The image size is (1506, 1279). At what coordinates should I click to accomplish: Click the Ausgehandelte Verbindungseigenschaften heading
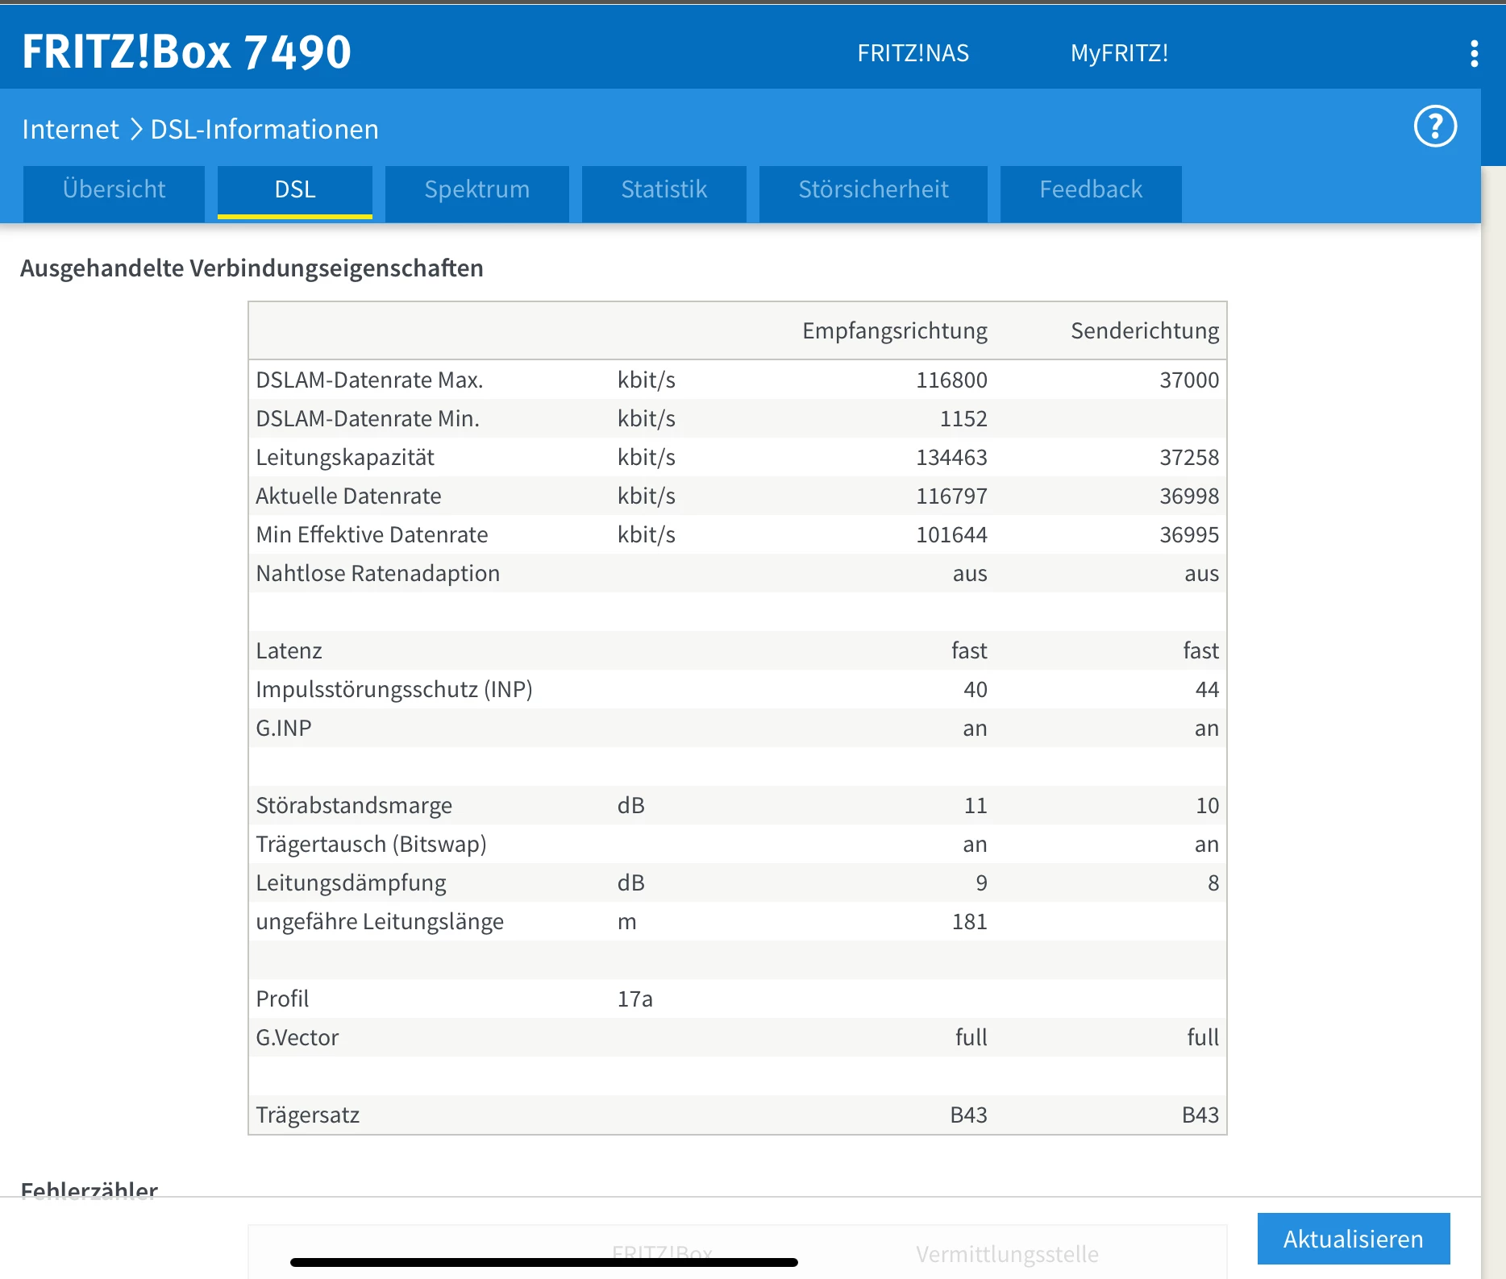pos(252,268)
